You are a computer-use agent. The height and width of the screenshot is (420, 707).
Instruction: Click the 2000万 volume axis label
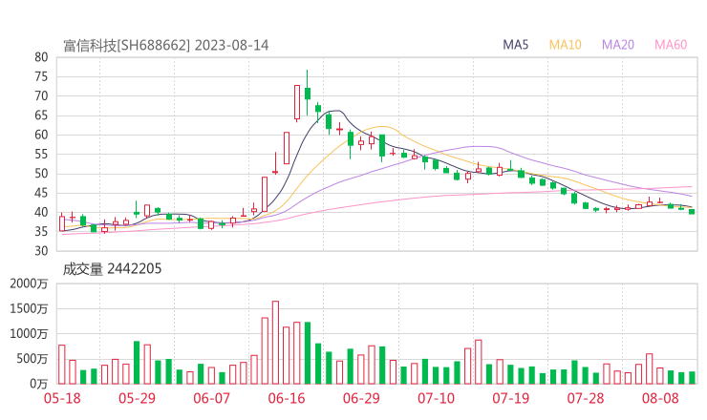(x=29, y=283)
